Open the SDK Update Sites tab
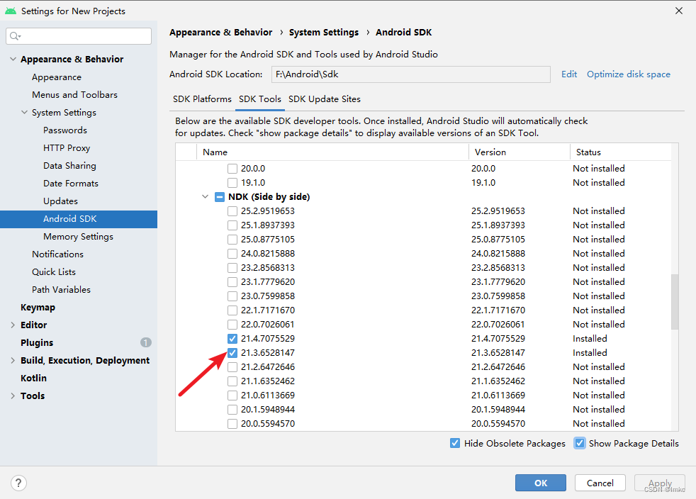Viewport: 696px width, 499px height. [x=325, y=99]
